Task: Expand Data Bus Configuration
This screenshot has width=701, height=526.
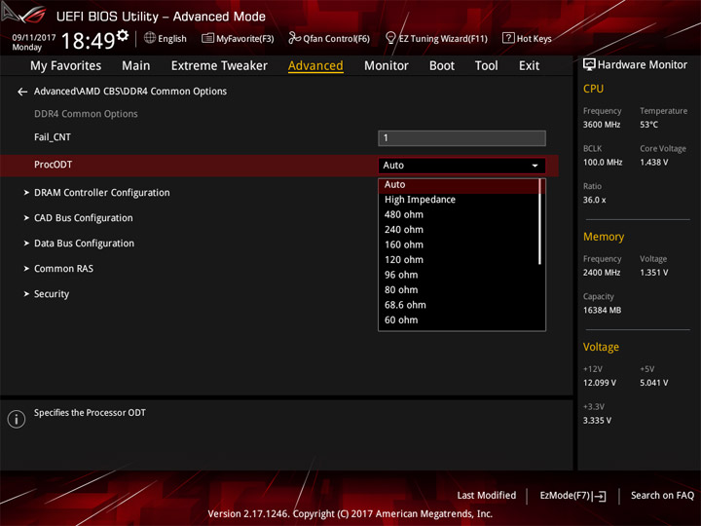Action: point(84,244)
